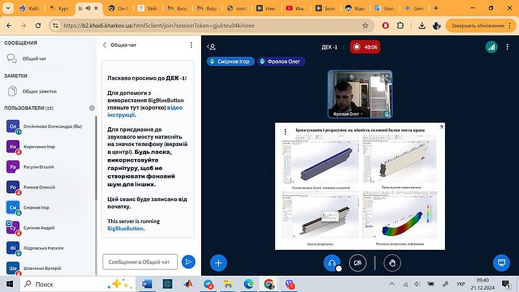519x292 pixels.
Task: Toggle the user list panel icon
Action: pyautogui.click(x=211, y=47)
